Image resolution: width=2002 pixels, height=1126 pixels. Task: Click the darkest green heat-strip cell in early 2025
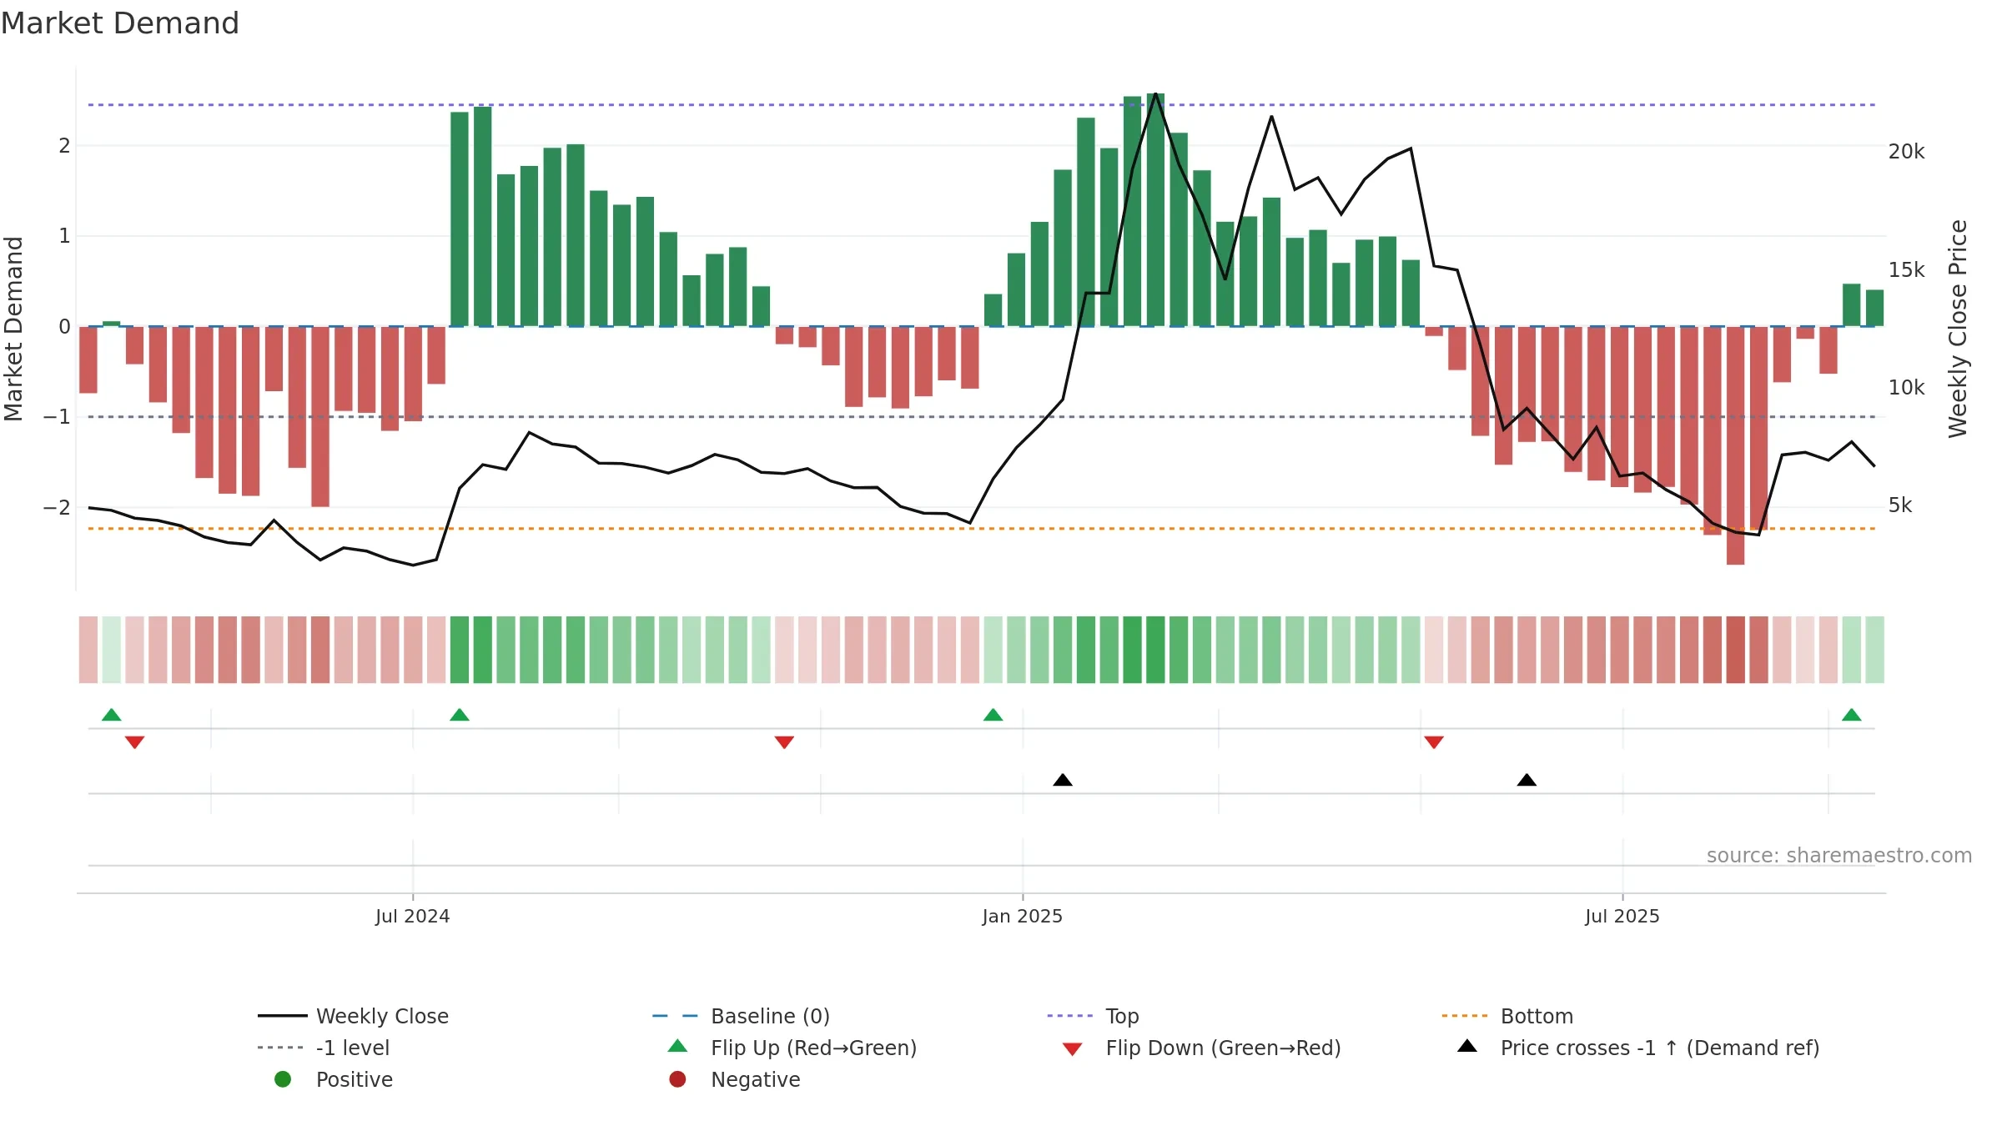tap(1155, 650)
